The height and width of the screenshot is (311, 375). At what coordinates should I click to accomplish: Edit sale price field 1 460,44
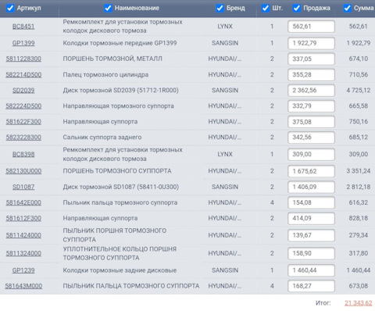click(311, 270)
